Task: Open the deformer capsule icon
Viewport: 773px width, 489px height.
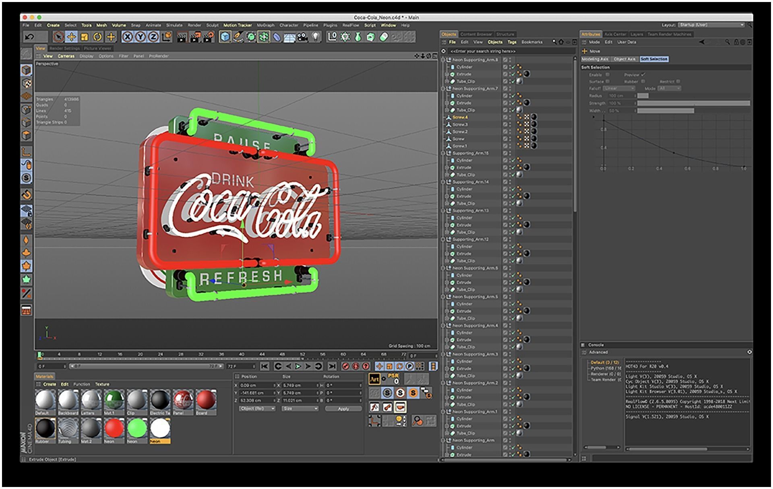Action: (277, 37)
